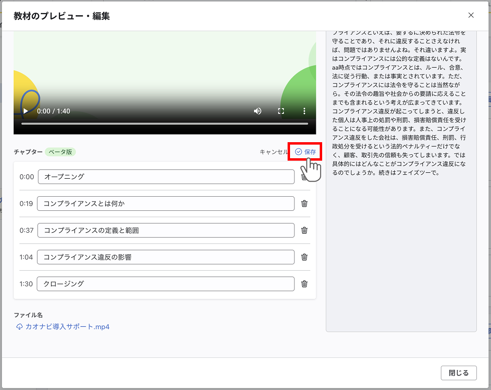
Task: Edit the オープニング chapter title field
Action: 165,177
